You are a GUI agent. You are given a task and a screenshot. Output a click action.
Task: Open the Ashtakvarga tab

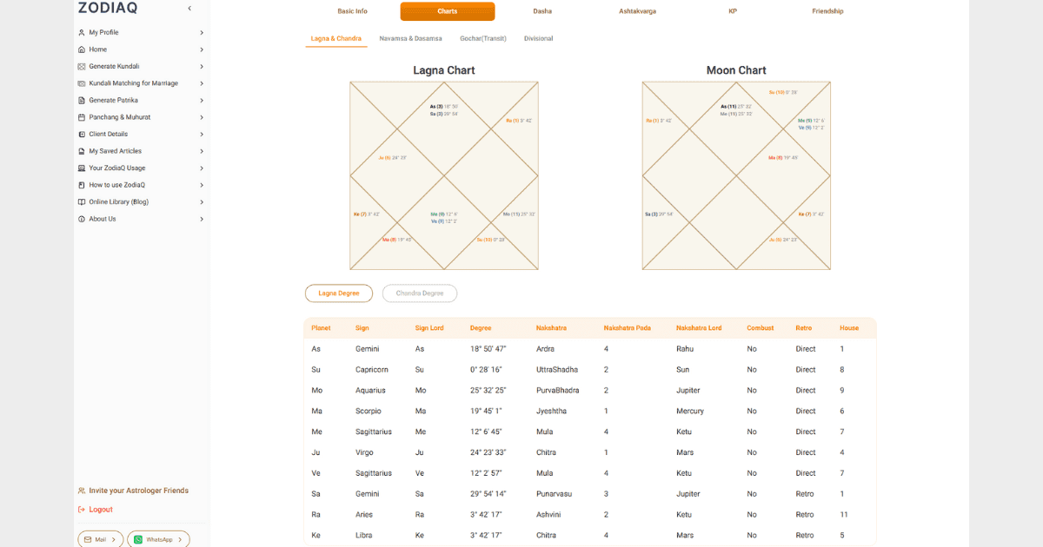638,11
